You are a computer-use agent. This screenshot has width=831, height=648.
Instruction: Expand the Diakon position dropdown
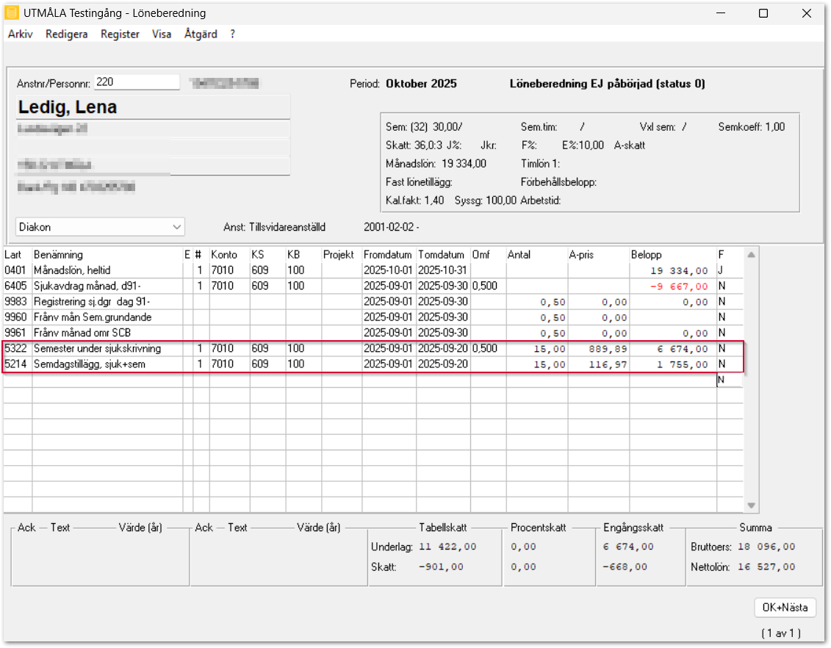point(176,227)
